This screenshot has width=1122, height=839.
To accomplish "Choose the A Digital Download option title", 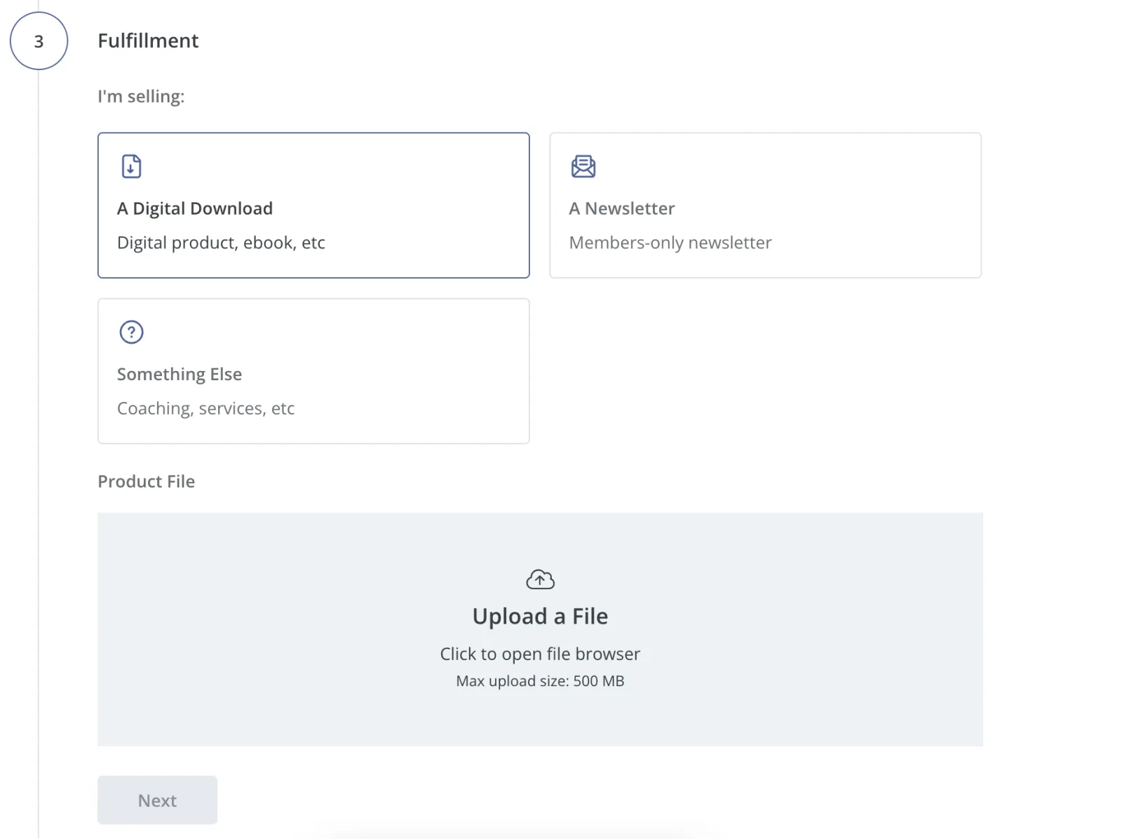I will 195,208.
